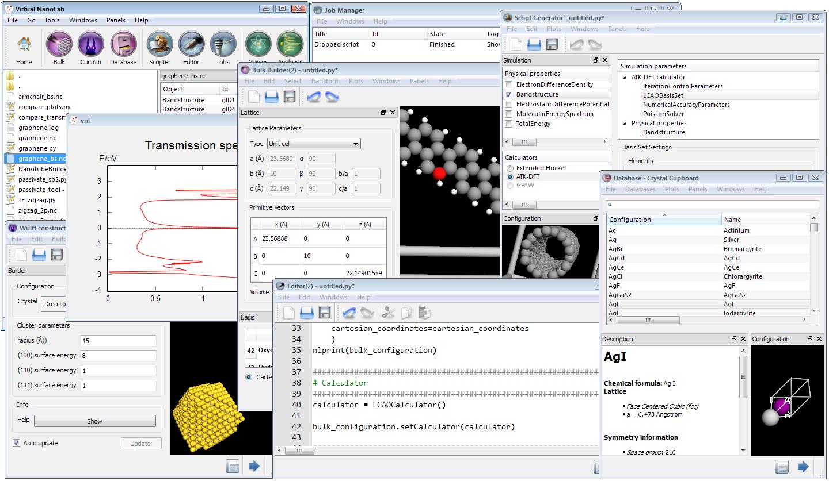Click Paste icon in Editor toolbar

424,313
